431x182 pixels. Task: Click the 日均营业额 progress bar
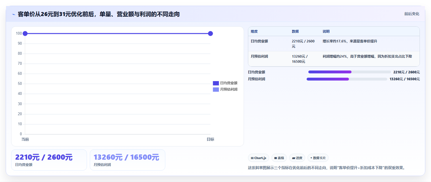[349, 72]
